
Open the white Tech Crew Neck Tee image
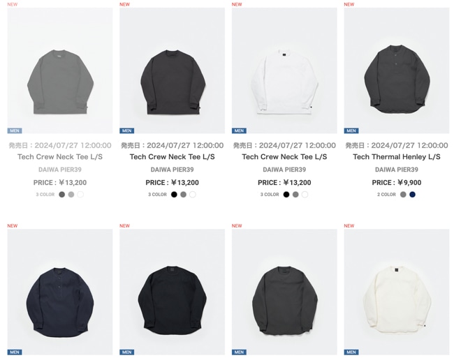(x=284, y=70)
